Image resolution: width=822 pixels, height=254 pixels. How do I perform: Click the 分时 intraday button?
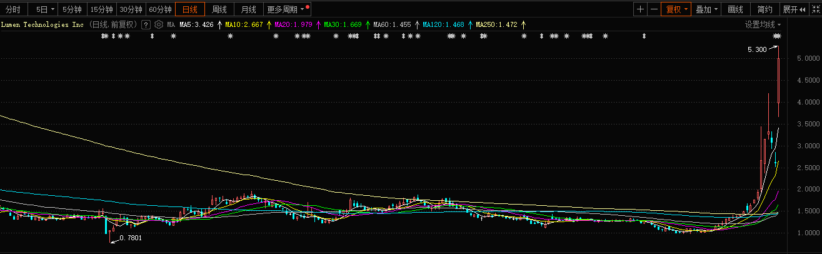tap(13, 9)
